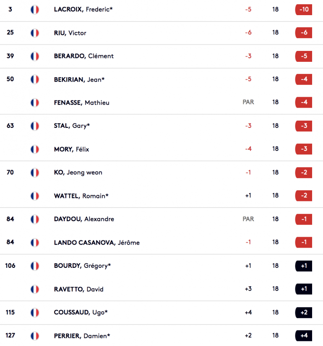Screen dimensions: 323x346
Task: Click the flag icon next to MORY, Félix
Action: coord(35,149)
